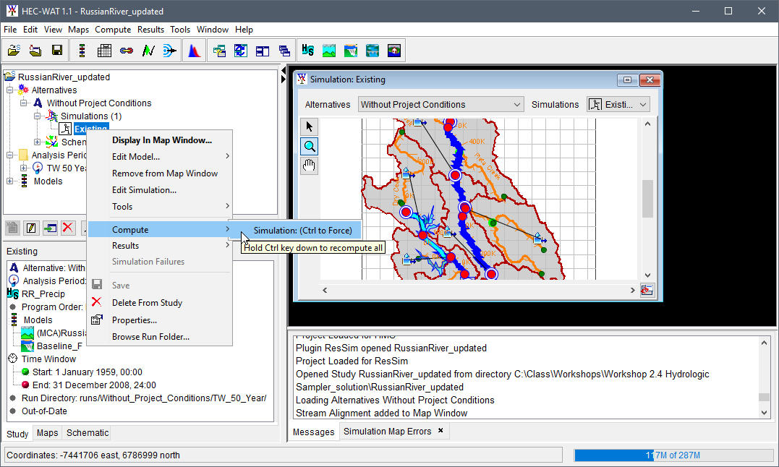Switch to the Schematic tab
The width and height of the screenshot is (779, 467).
pyautogui.click(x=88, y=433)
